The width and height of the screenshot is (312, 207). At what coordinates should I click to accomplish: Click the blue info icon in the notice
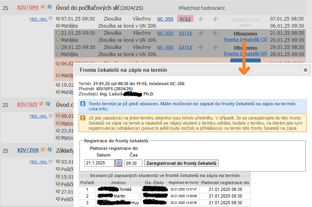pyautogui.click(x=83, y=104)
